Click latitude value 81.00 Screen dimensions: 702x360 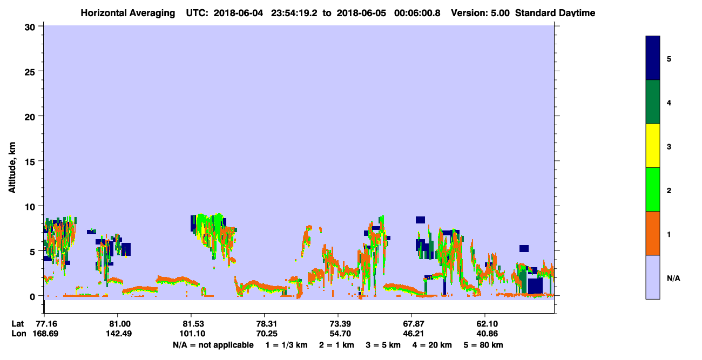pos(120,323)
